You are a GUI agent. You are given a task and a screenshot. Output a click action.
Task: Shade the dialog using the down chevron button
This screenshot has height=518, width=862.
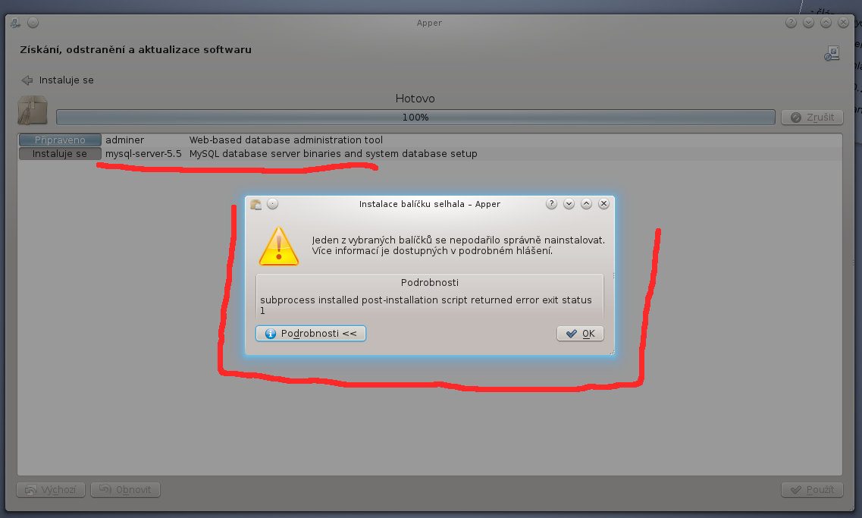[x=569, y=204]
